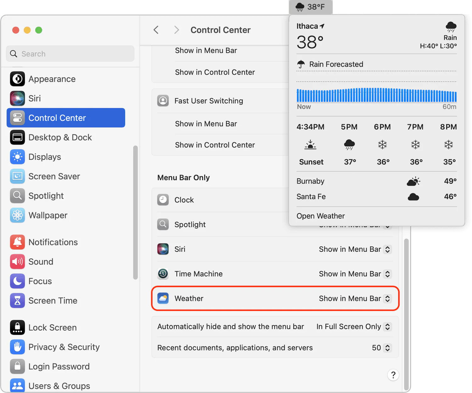Click the rain cloud icon above the Rain label

click(x=451, y=27)
